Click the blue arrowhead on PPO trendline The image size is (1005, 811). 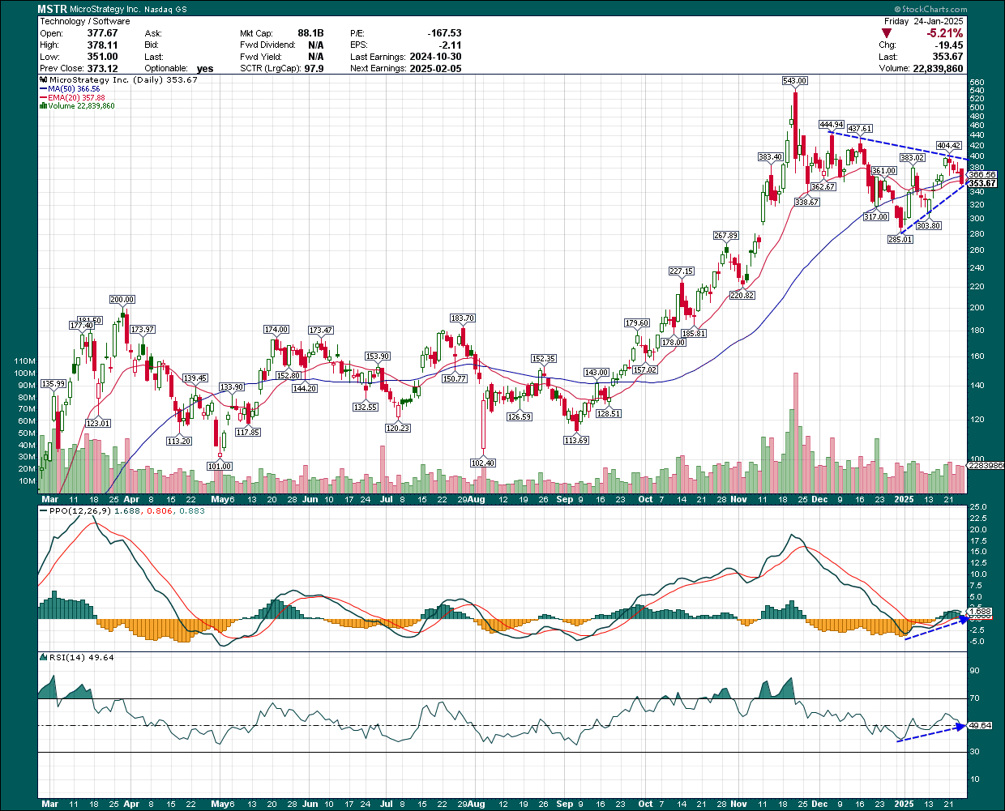click(x=963, y=619)
